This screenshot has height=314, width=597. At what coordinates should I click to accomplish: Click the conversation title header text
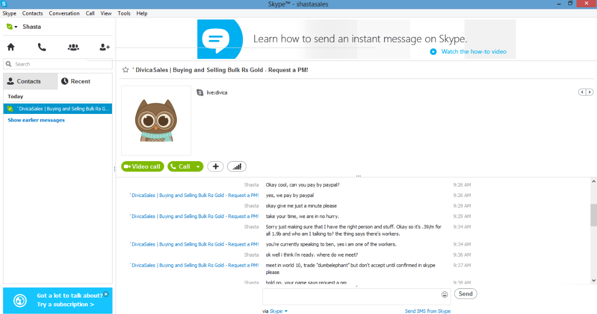coord(220,70)
